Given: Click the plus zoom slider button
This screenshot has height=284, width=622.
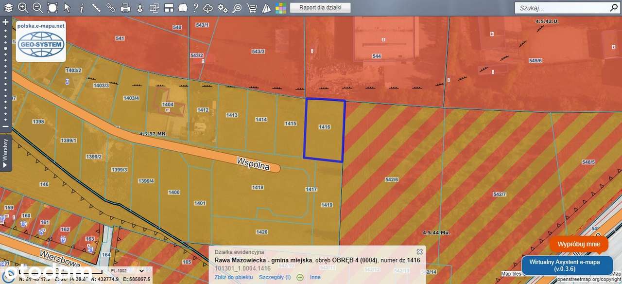Looking at the screenshot, I should [6, 22].
